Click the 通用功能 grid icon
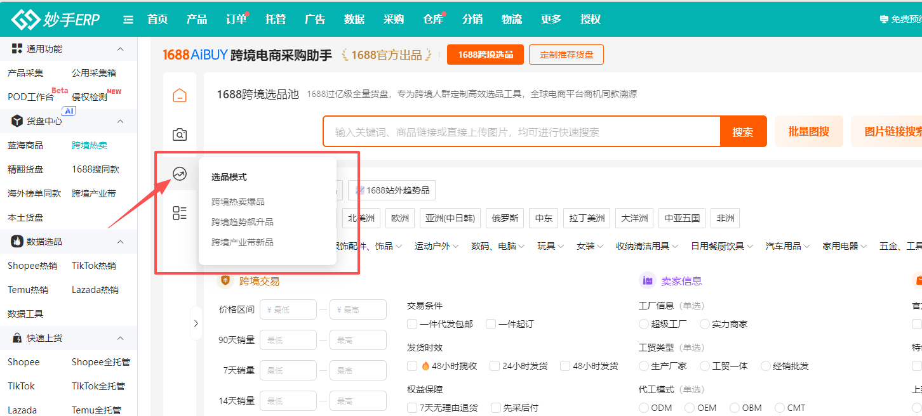This screenshot has width=922, height=416. [17, 49]
